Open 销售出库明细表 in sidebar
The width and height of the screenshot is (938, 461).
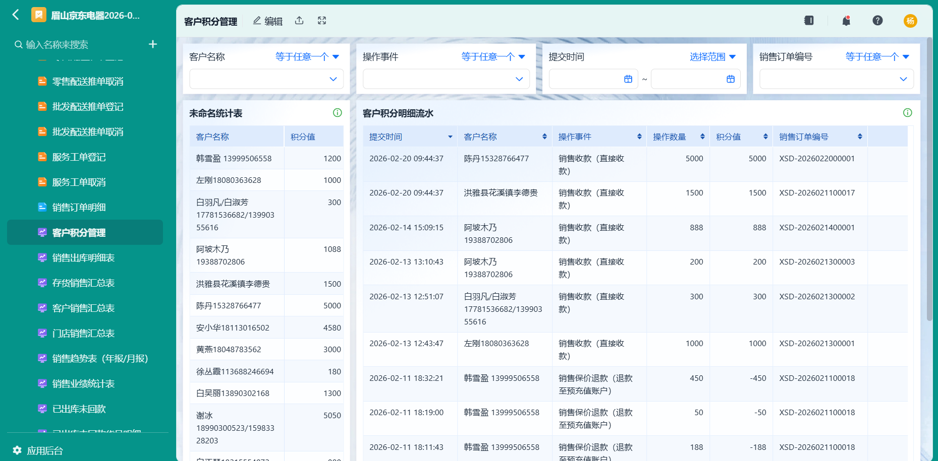85,257
